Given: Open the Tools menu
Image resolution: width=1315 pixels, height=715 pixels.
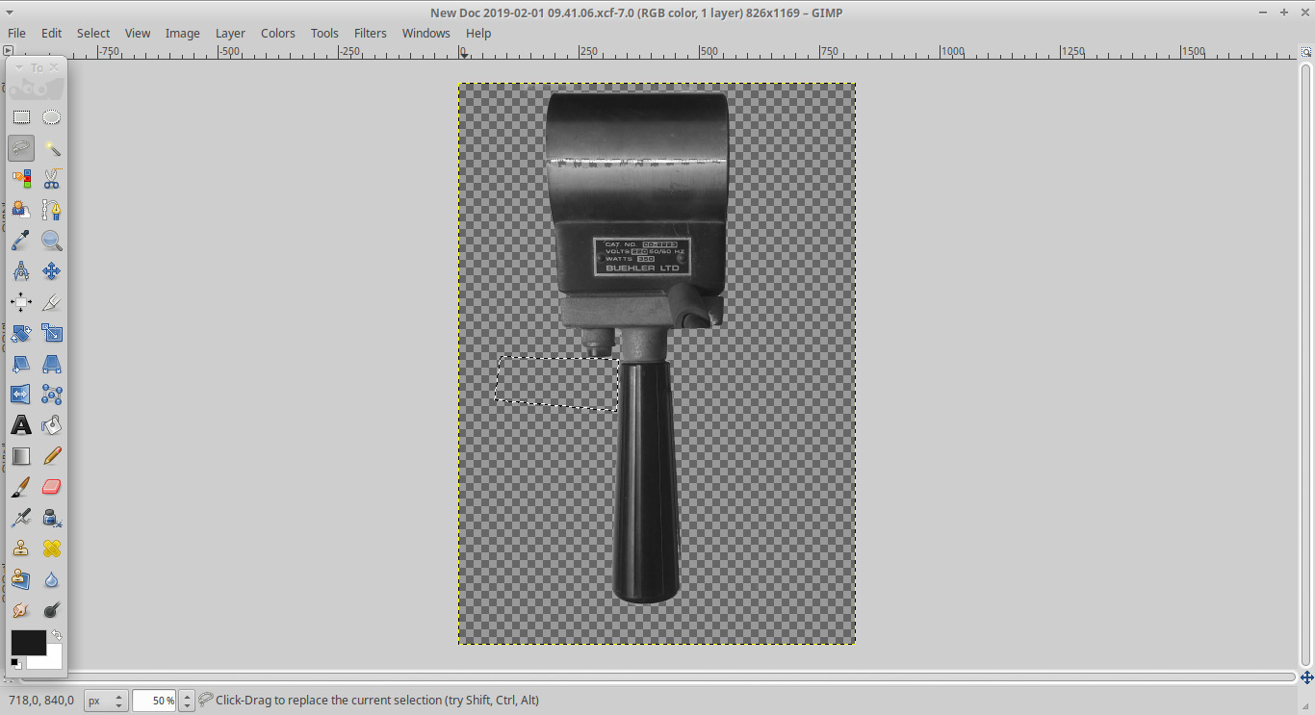Looking at the screenshot, I should pos(324,33).
